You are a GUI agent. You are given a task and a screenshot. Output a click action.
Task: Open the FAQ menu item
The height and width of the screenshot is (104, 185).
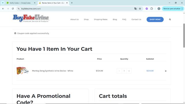point(124,19)
